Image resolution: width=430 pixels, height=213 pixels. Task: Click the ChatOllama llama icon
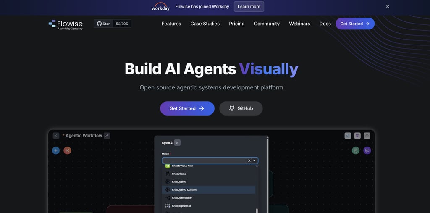click(168, 174)
